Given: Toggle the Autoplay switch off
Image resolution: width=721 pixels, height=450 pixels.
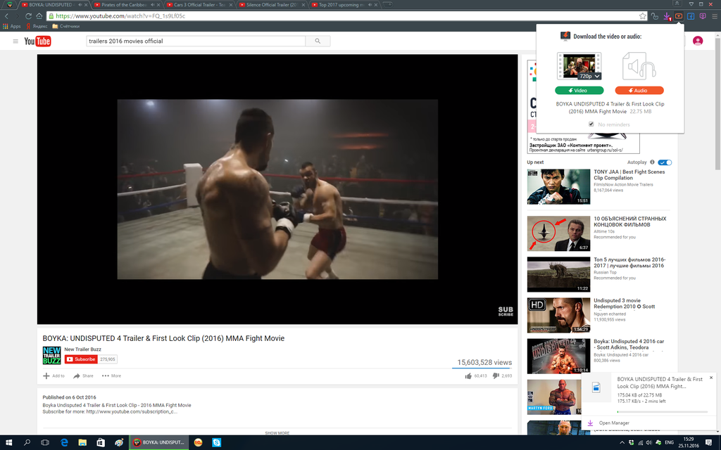Looking at the screenshot, I should [665, 162].
